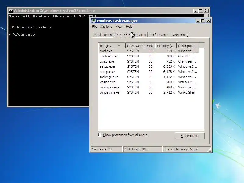The height and width of the screenshot is (183, 244).
Task: Open the Help menu
Action: tap(129, 27)
